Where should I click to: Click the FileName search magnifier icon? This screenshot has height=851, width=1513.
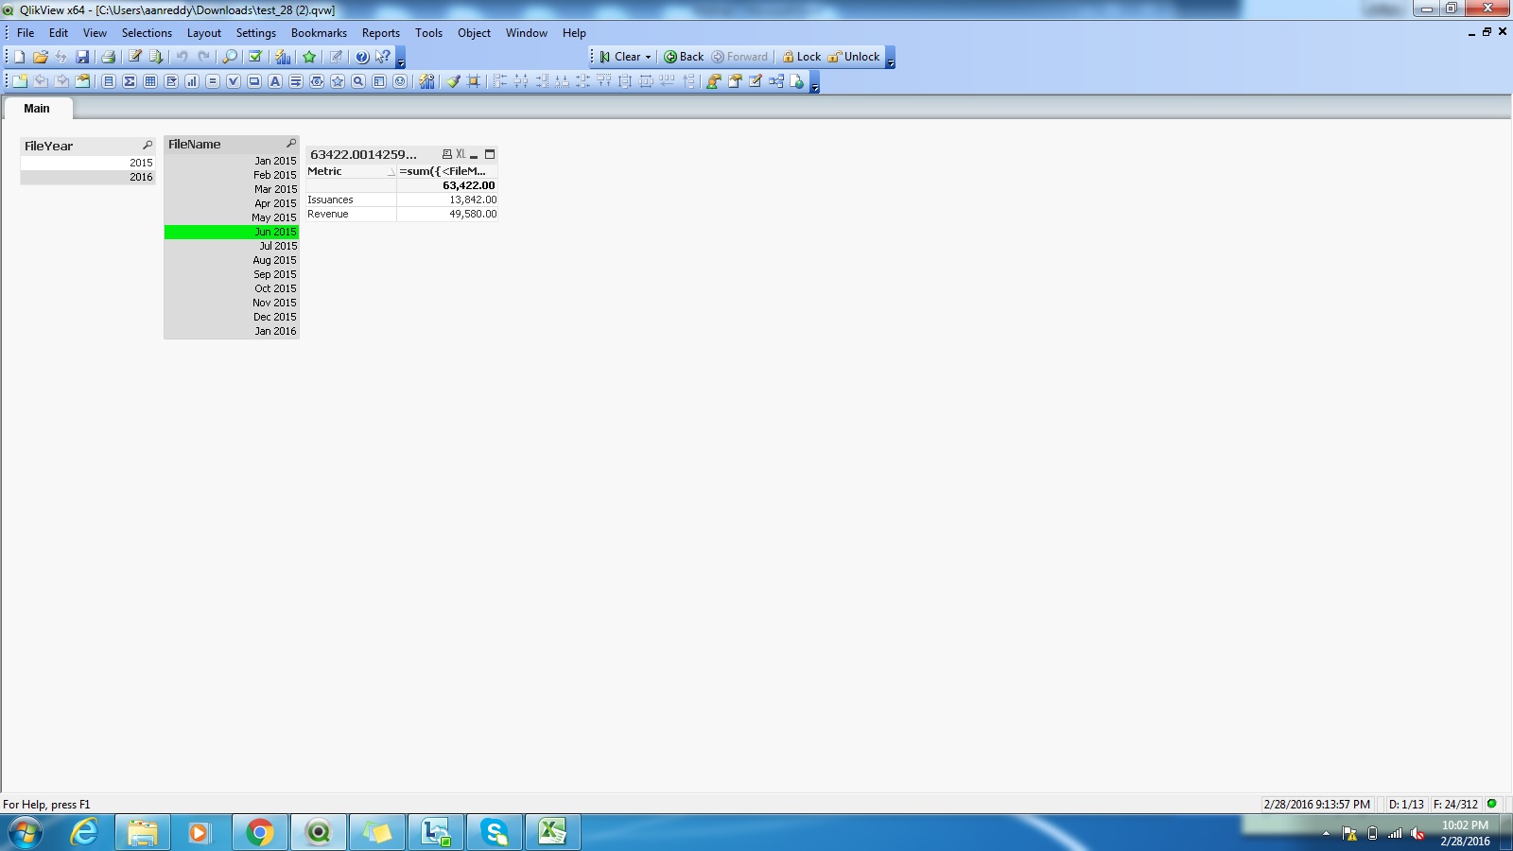click(291, 144)
